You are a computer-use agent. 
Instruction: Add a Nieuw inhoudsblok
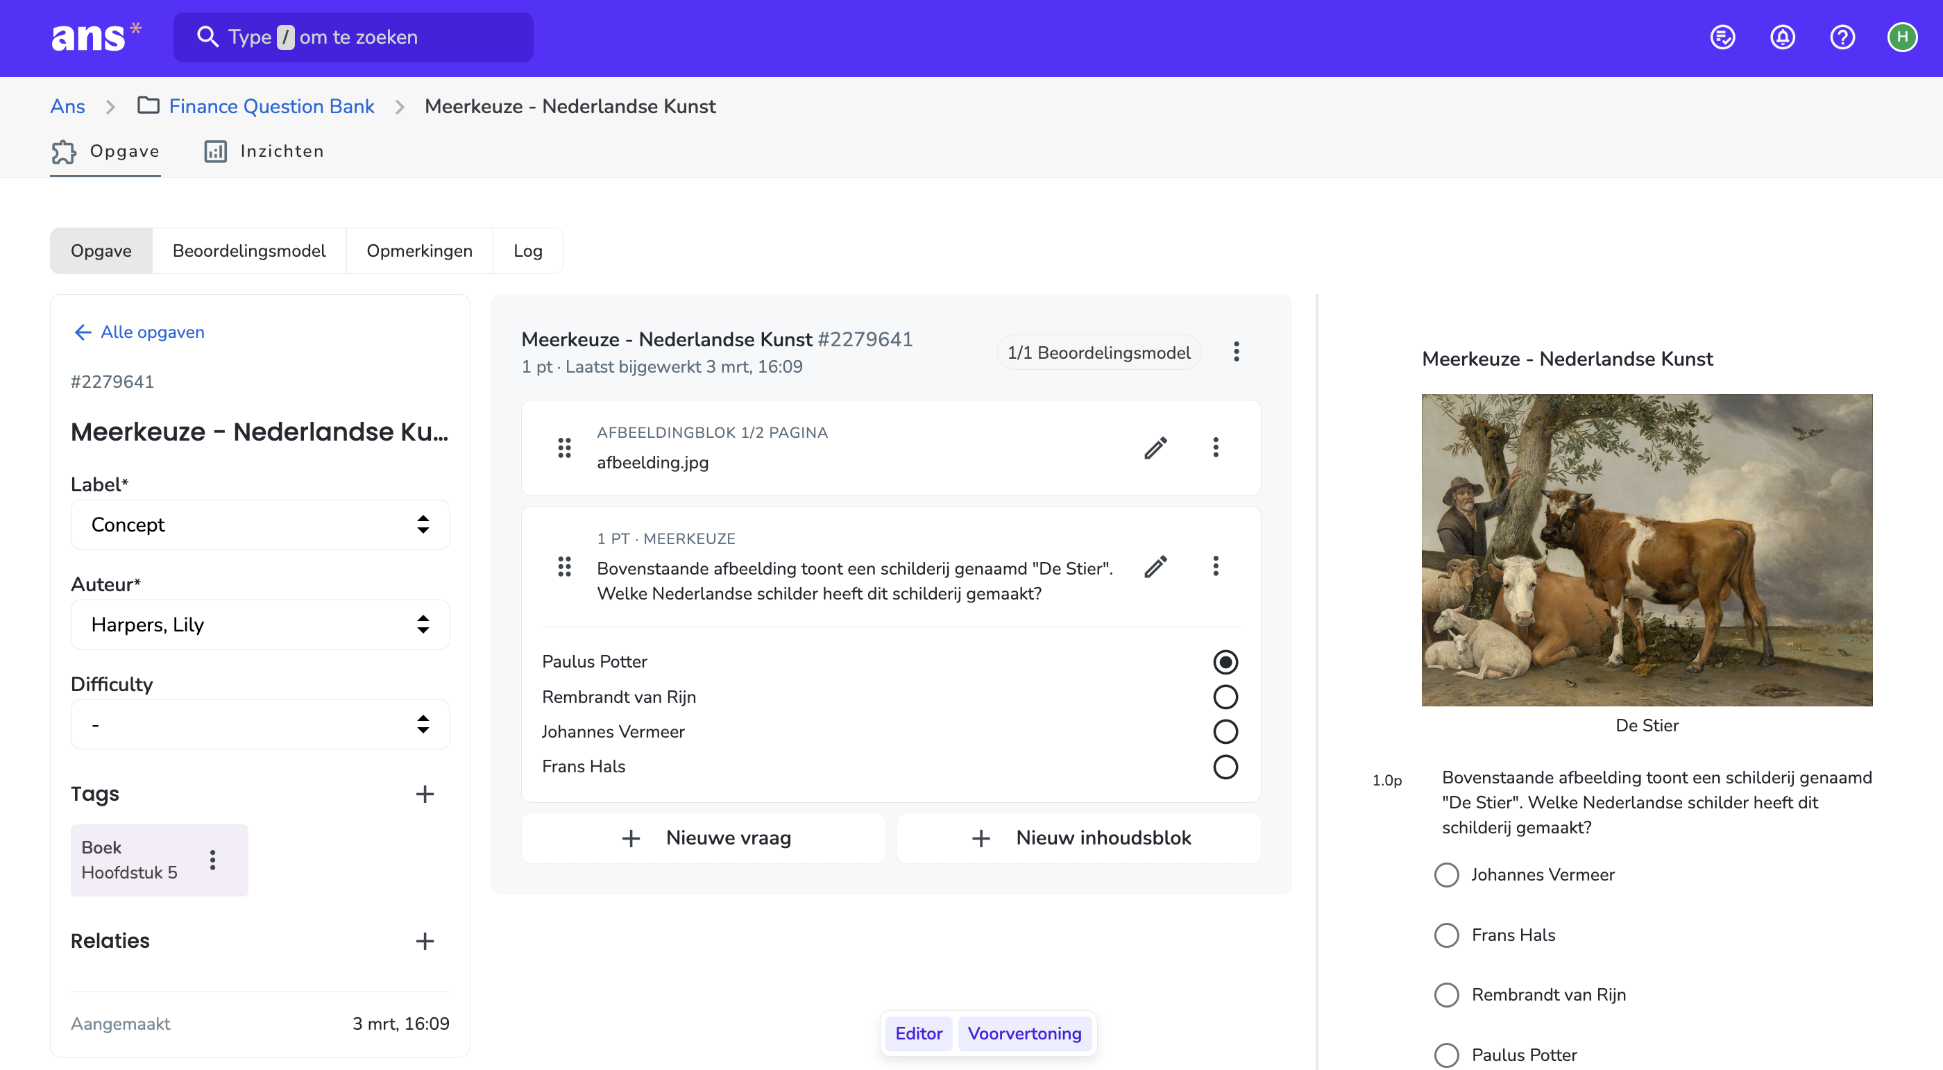[x=1078, y=838]
